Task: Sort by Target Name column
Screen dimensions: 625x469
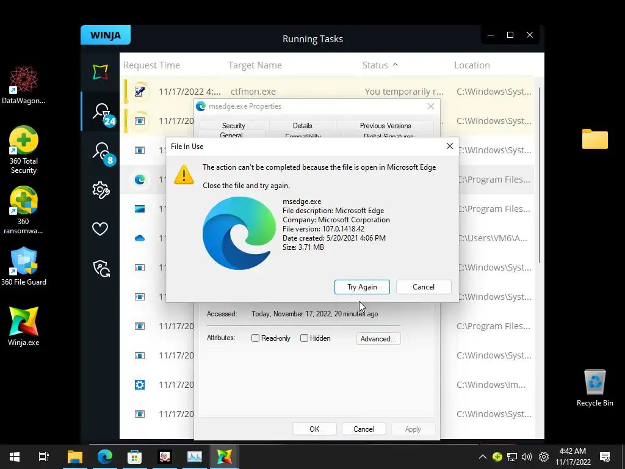Action: tap(255, 65)
